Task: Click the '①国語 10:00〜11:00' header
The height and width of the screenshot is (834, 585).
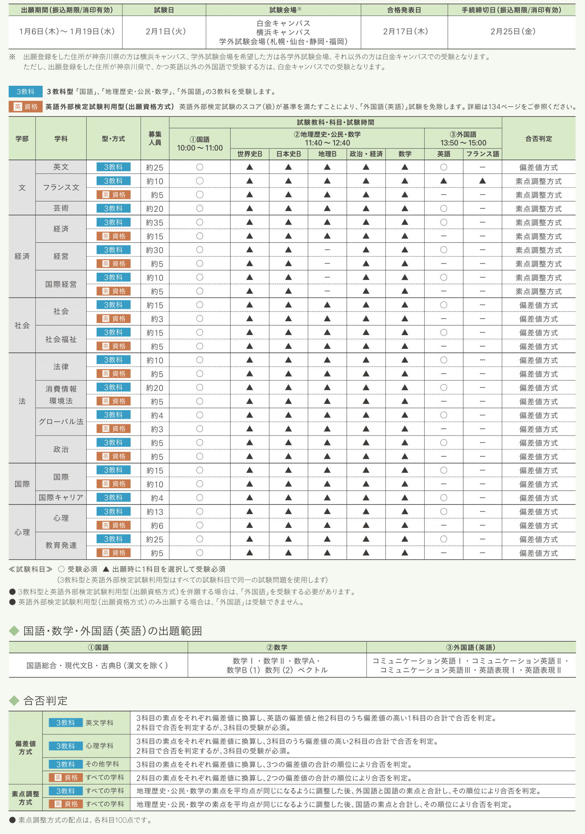Action: [x=200, y=144]
